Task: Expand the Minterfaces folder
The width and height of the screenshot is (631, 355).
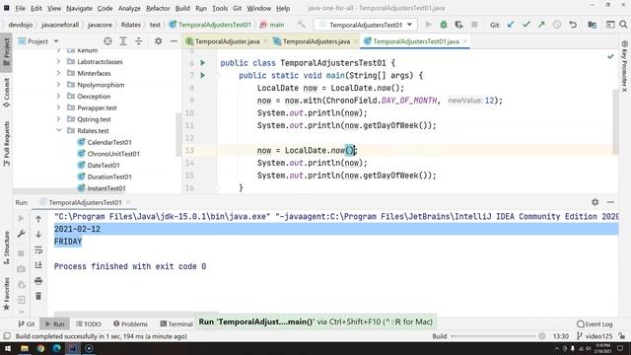Action: [59, 73]
